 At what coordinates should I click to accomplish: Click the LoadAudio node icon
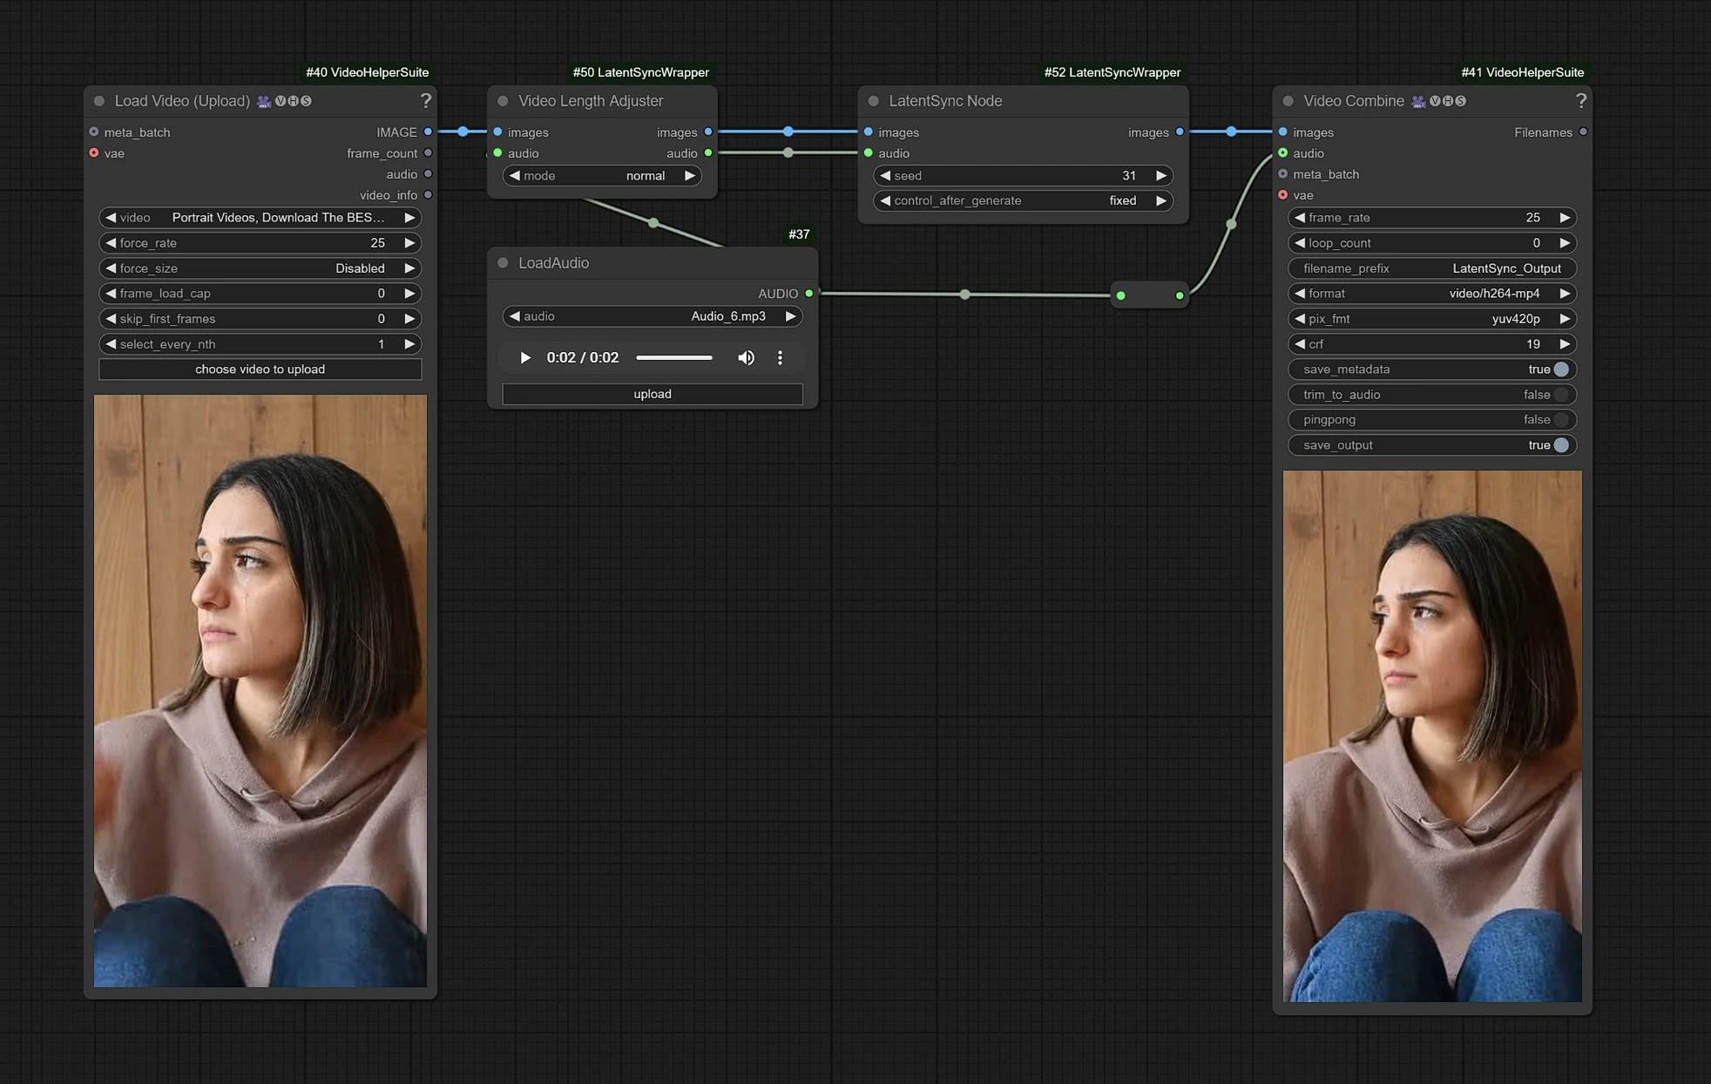tap(505, 262)
